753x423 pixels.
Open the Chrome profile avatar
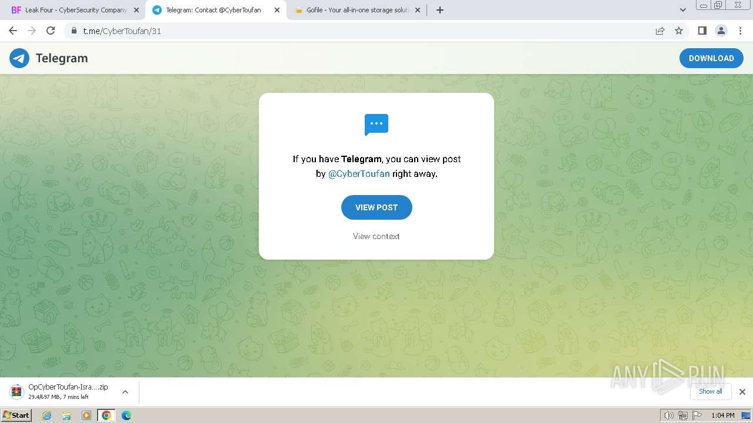click(x=721, y=31)
